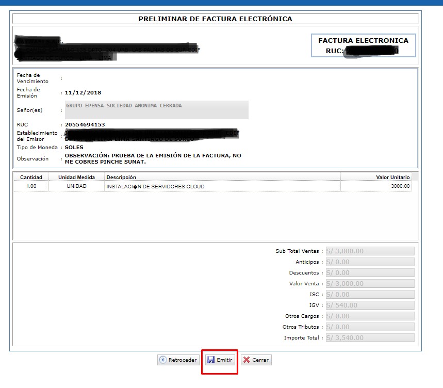
Task: Click the emission date 11/12/2018
Action: pyautogui.click(x=83, y=93)
